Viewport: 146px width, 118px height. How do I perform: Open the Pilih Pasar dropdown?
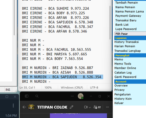click(x=130, y=34)
